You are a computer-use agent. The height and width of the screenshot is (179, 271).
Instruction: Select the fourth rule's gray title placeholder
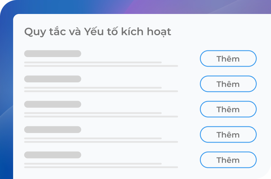pos(52,130)
